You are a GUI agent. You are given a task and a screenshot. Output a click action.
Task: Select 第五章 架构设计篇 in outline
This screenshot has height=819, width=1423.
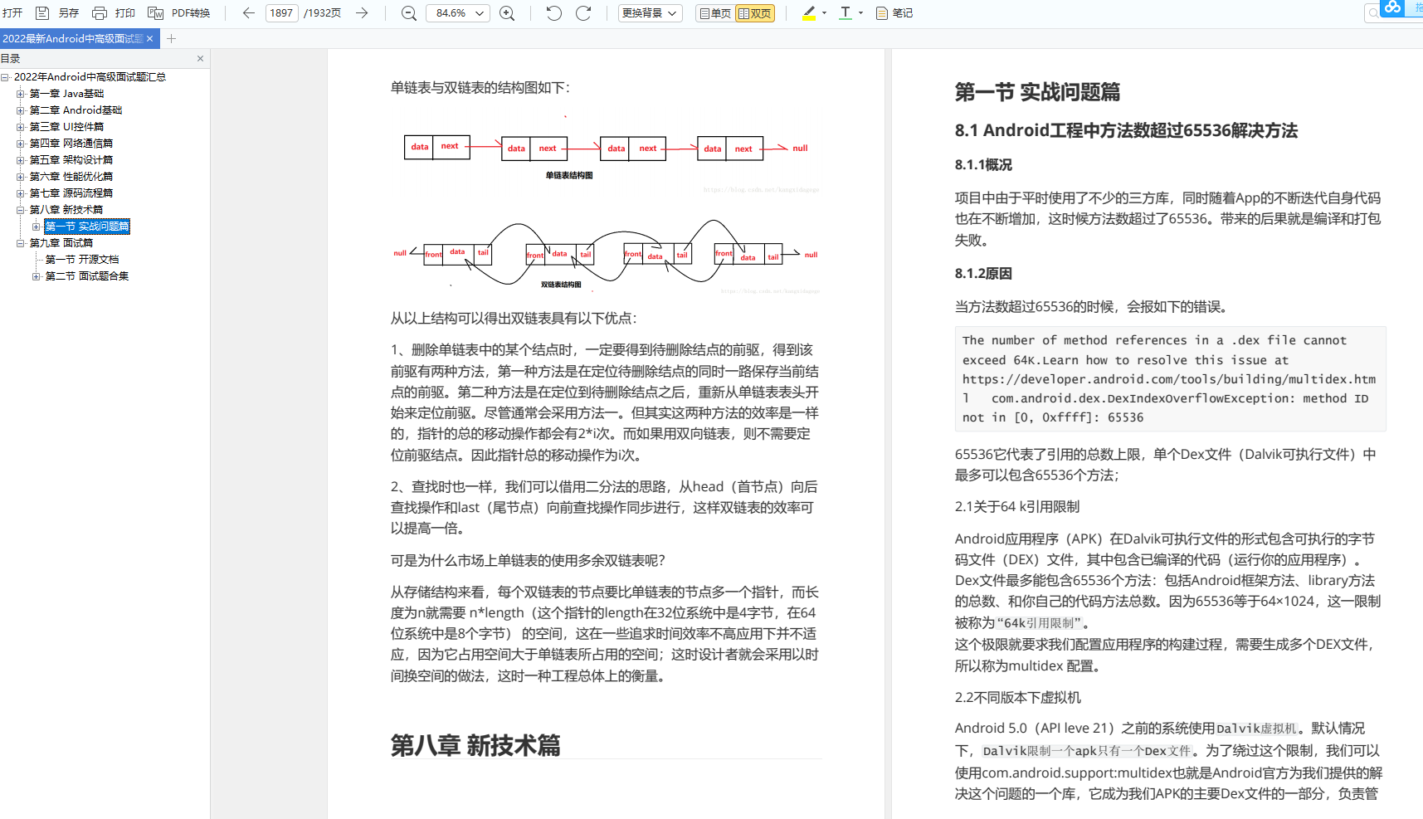tap(71, 160)
